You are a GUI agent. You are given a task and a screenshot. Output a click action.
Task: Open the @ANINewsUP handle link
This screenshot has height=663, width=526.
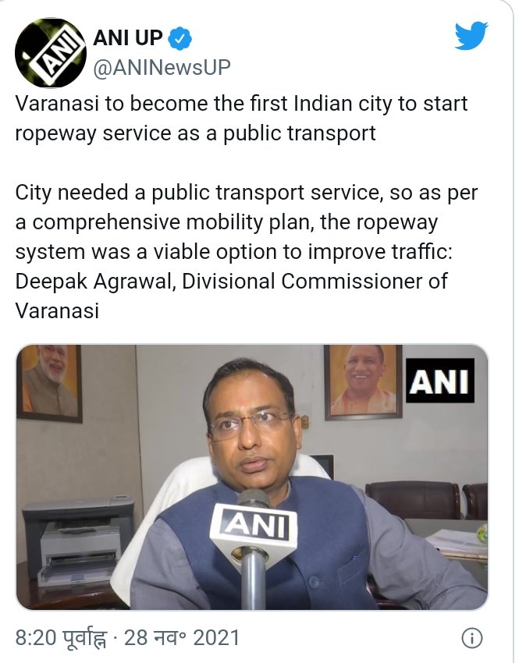162,68
